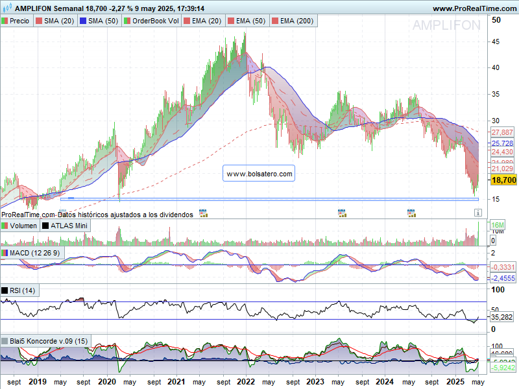Viewport: 519px width, 389px height.
Task: Open the info icon at chart corner
Action: (x=477, y=212)
